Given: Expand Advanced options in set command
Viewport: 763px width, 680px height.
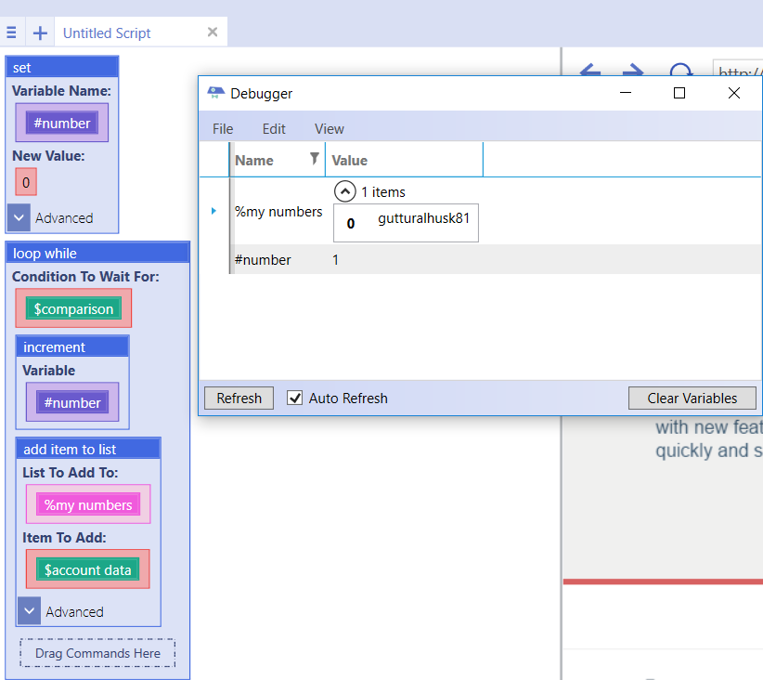Looking at the screenshot, I should point(19,217).
